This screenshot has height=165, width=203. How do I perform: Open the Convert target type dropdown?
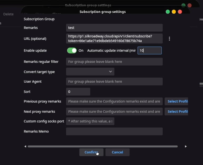[x=90, y=72]
